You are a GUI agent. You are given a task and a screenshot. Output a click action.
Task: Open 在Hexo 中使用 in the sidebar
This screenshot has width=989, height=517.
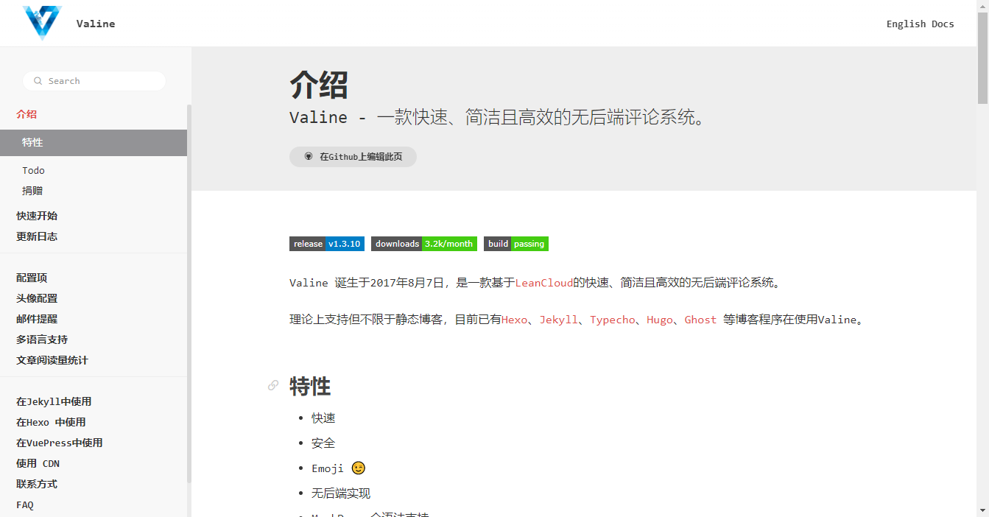click(51, 422)
